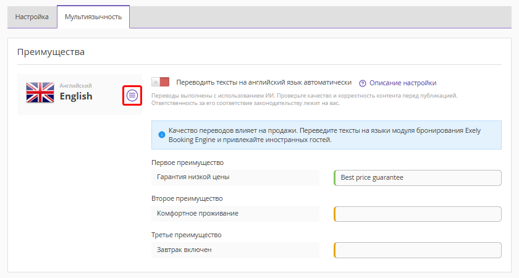The width and height of the screenshot is (519, 278).
Task: Click the blue info icon in banner
Action: [161, 135]
